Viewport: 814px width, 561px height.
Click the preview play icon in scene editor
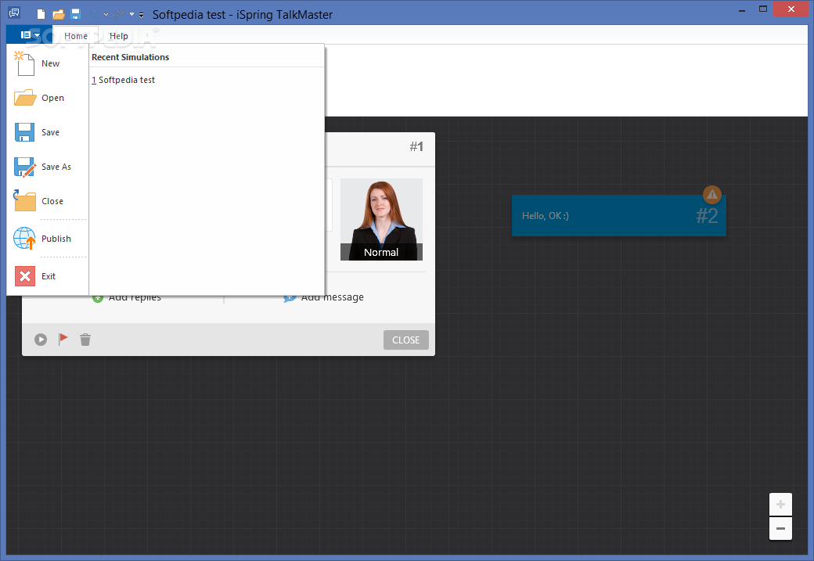click(41, 340)
